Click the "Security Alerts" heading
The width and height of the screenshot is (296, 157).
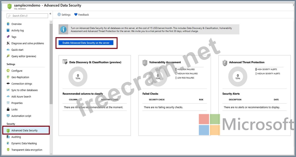tap(231, 94)
